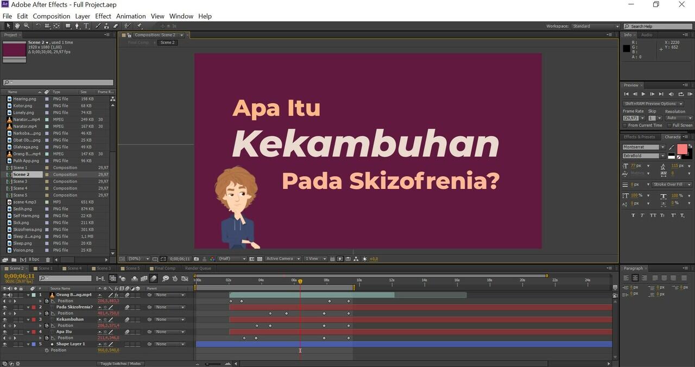Select the Clone Stamp tool
695x367 pixels.
coord(106,26)
